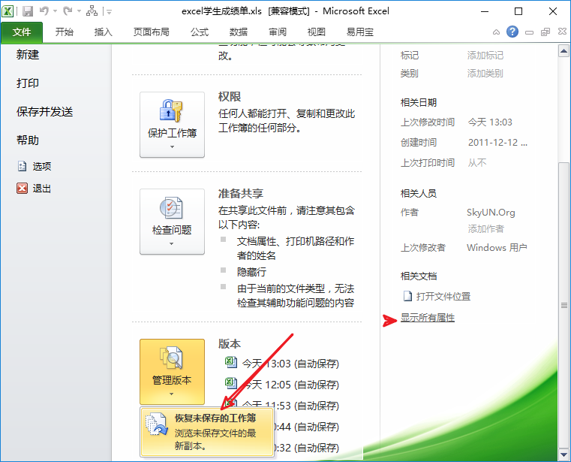
Task: Click the author name SkyUN.Org
Action: click(x=491, y=213)
